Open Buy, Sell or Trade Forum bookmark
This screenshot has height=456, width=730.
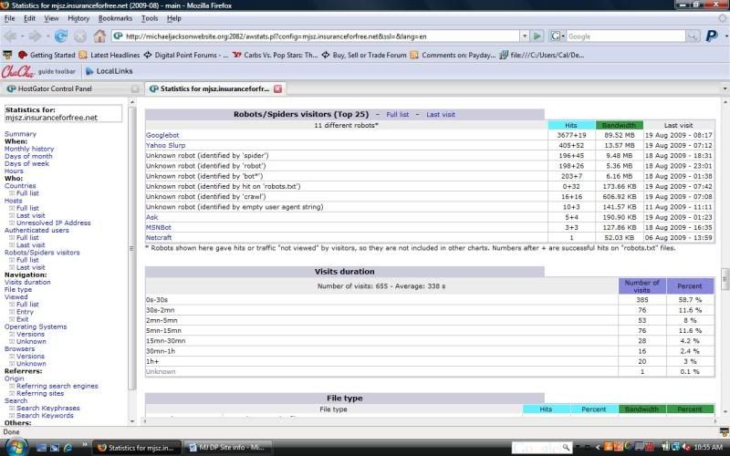tap(363, 55)
